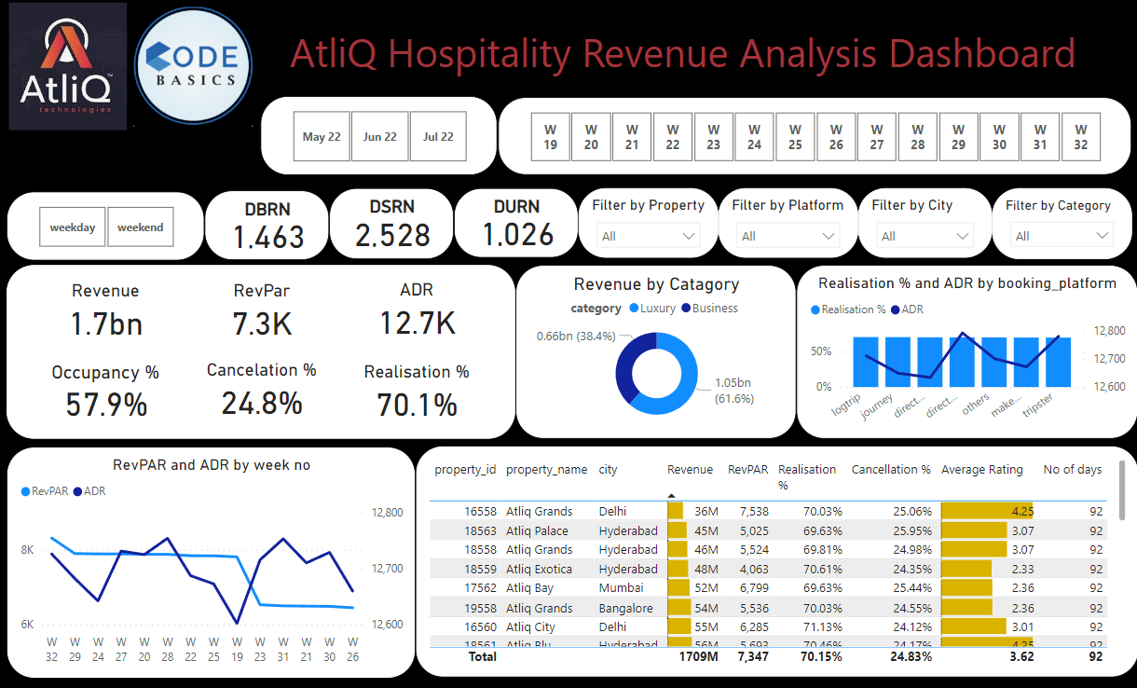1137x688 pixels.
Task: Toggle the weekday filter
Action: pos(73,226)
